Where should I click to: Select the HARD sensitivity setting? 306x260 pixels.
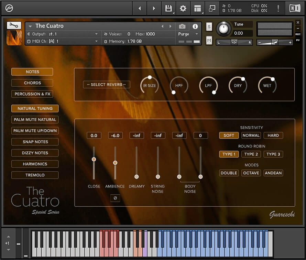(x=273, y=135)
